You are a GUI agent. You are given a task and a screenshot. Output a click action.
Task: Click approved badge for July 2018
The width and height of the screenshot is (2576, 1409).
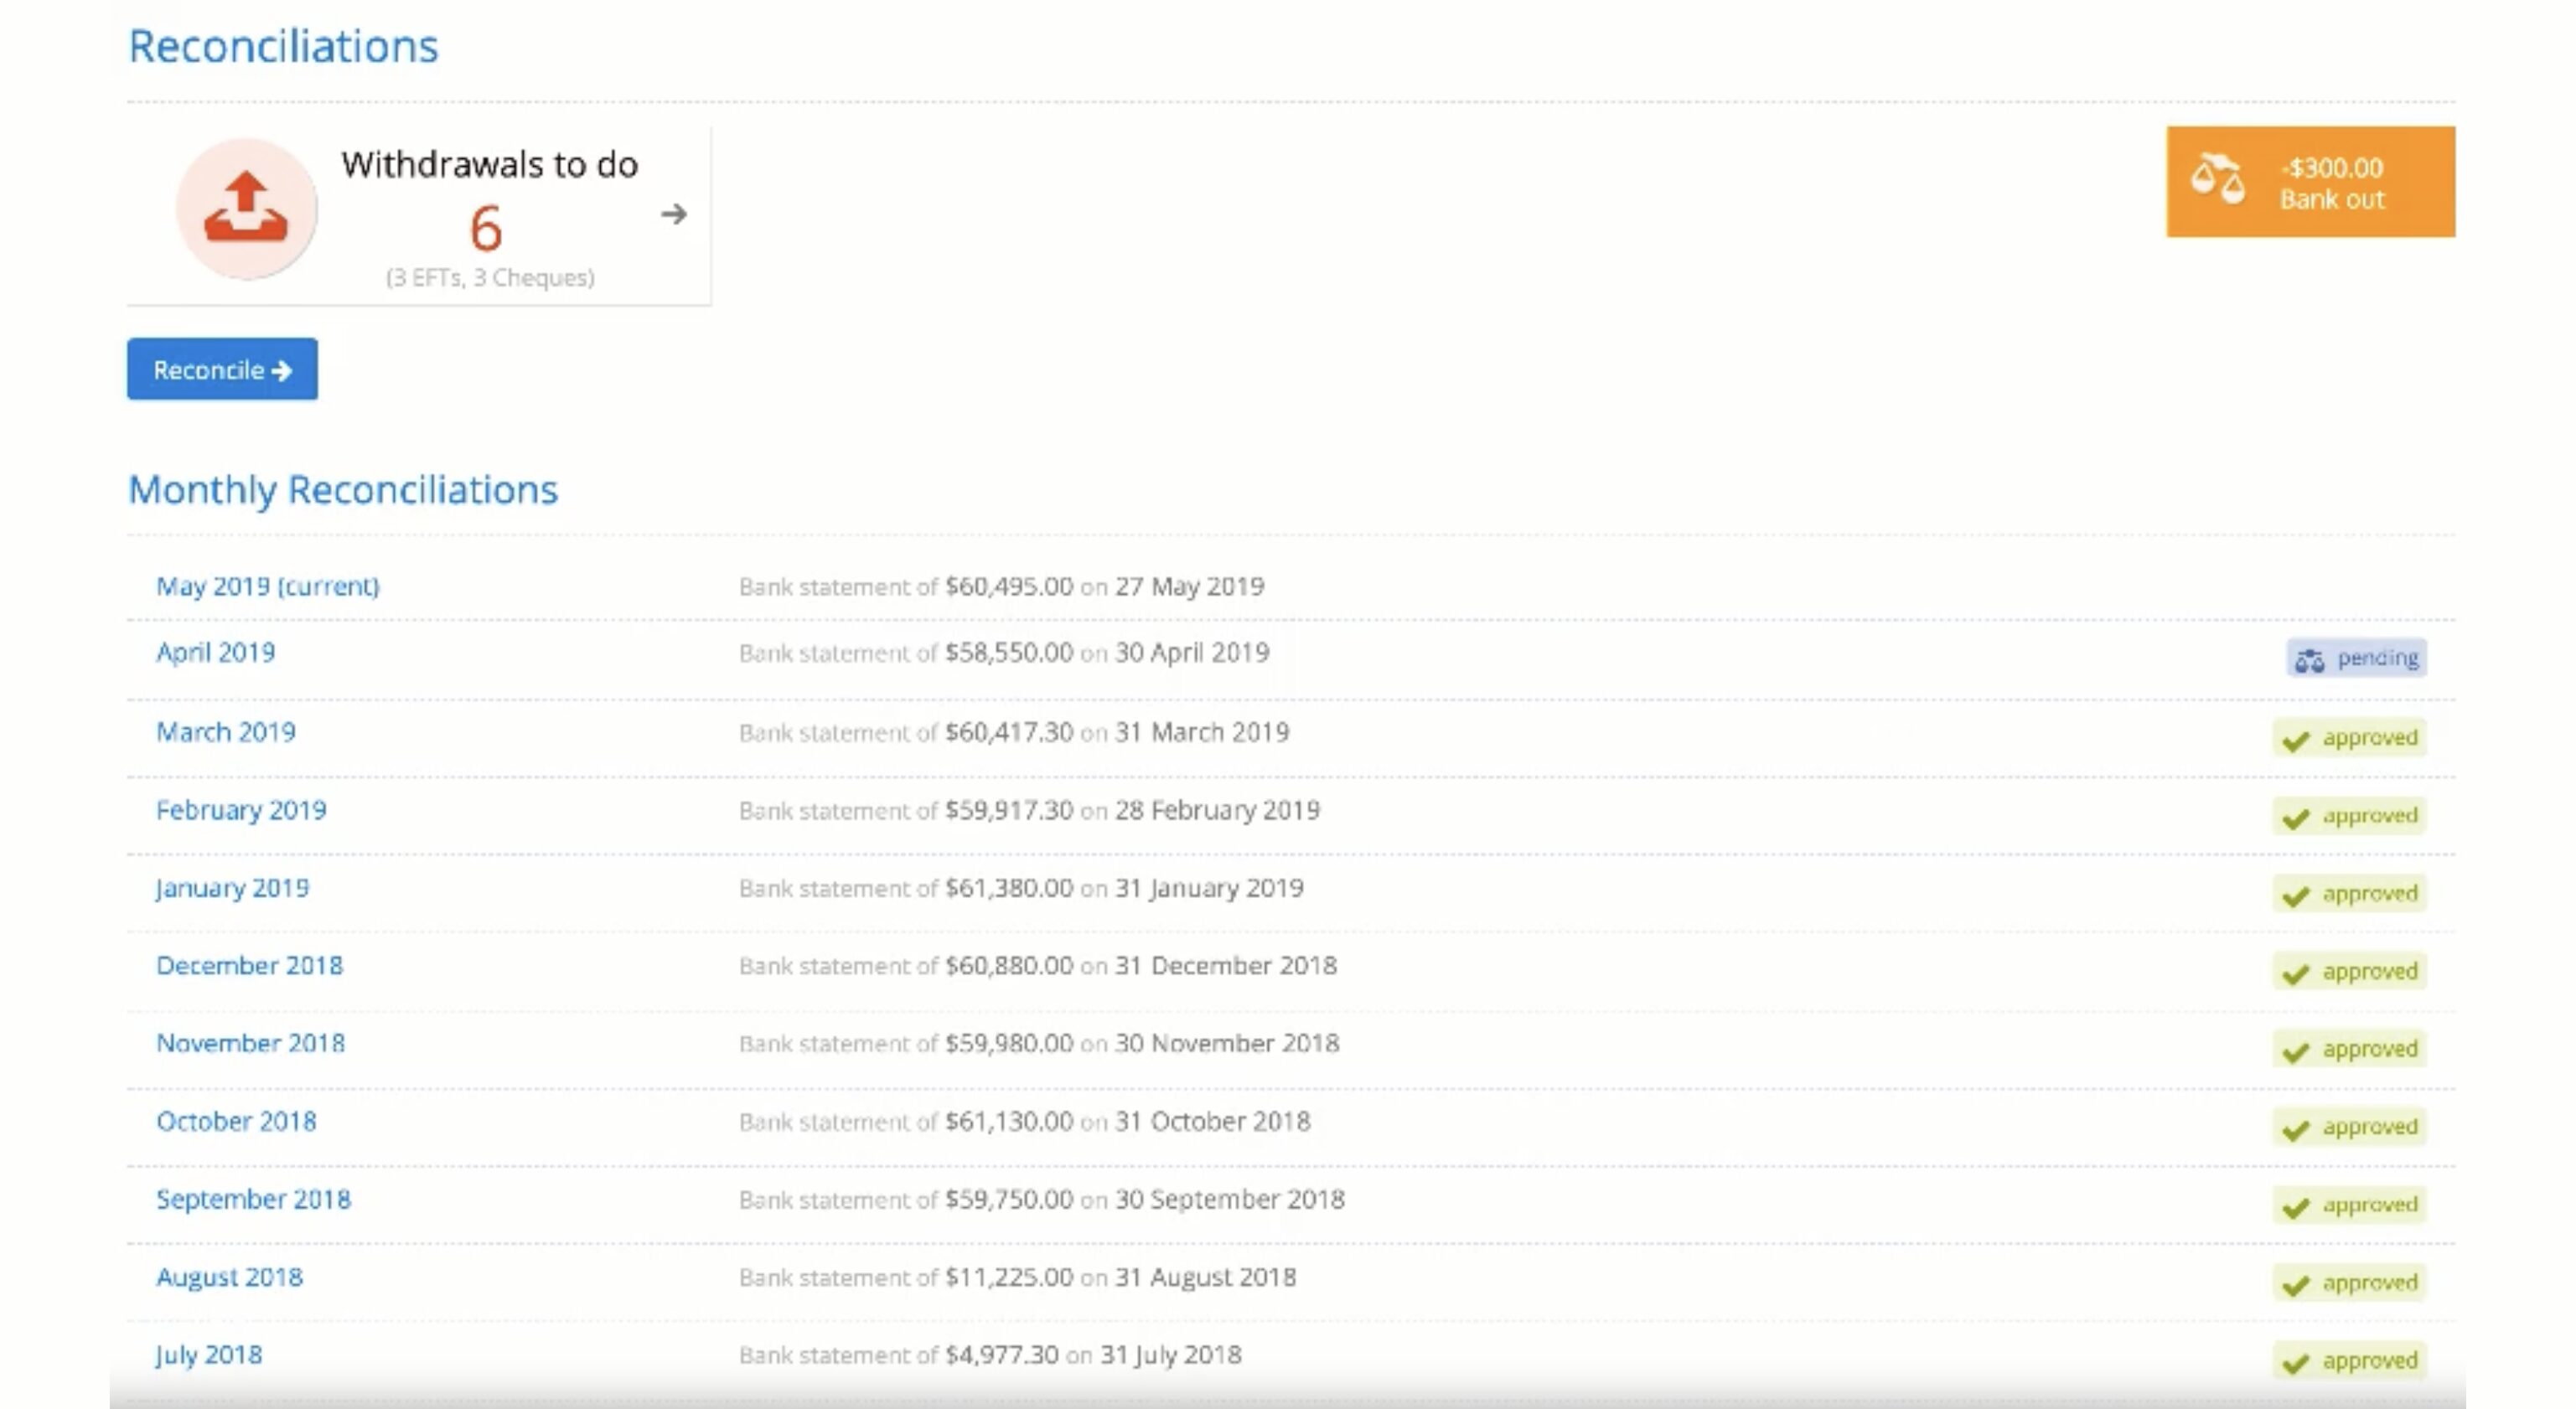click(2349, 1361)
